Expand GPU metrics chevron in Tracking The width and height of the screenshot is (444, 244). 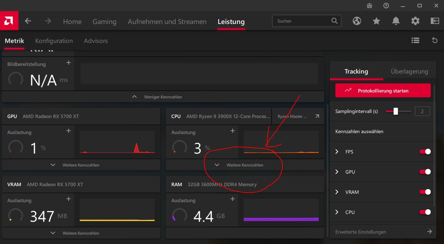(x=337, y=172)
